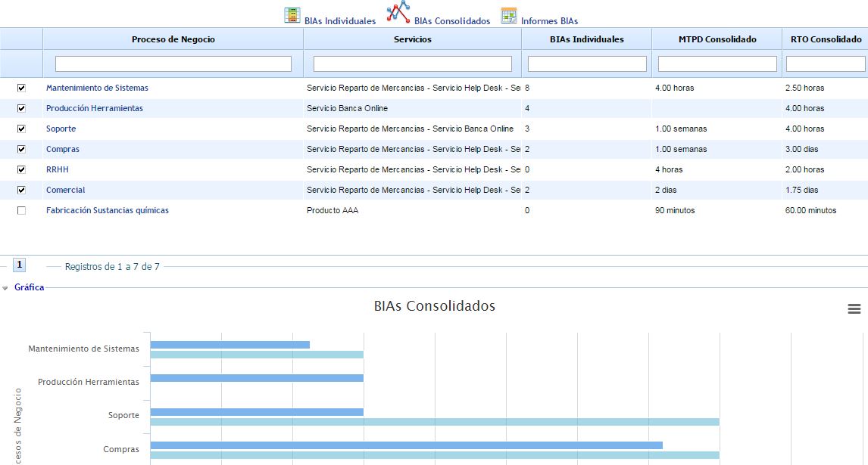The height and width of the screenshot is (465, 868).
Task: Click the Informes BIAs report icon
Action: click(508, 16)
